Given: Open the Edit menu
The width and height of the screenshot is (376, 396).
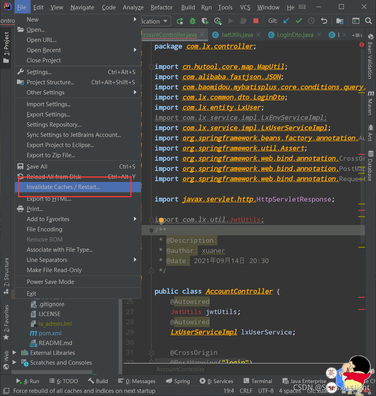Looking at the screenshot, I should click(38, 7).
